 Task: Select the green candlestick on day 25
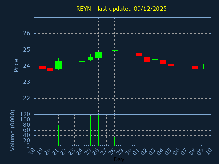90,58
